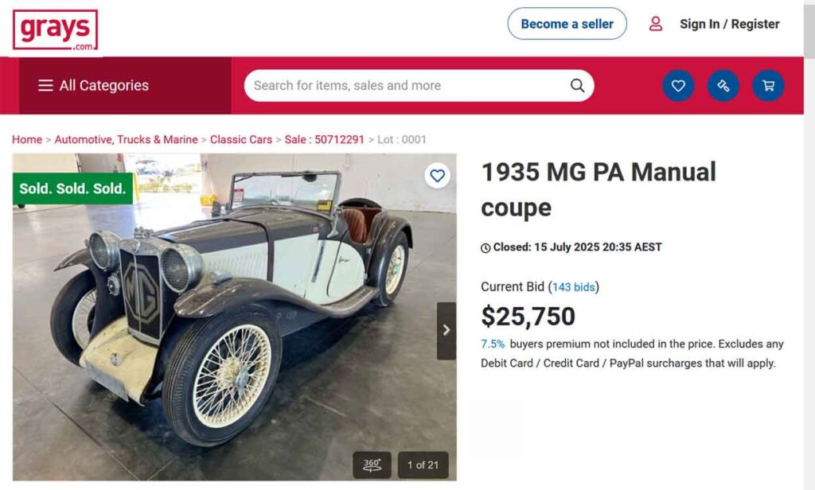The height and width of the screenshot is (490, 815).
Task: Open the bids gavel icon
Action: 723,86
